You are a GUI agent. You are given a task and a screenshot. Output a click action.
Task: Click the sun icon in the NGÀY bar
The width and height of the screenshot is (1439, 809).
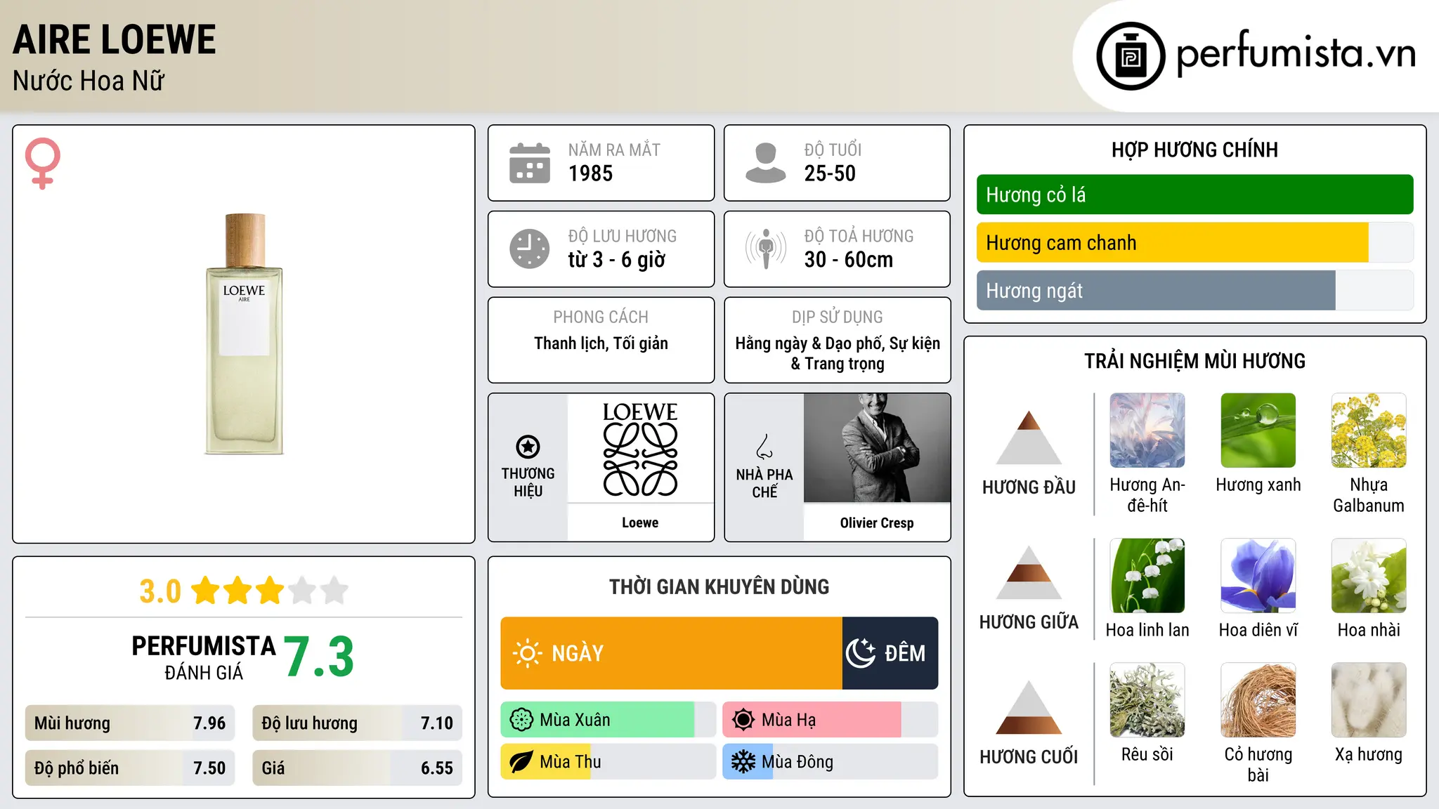(527, 653)
